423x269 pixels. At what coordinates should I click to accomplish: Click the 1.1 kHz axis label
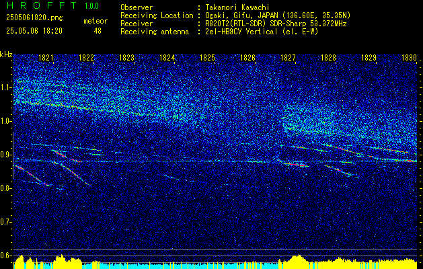pyautogui.click(x=6, y=87)
